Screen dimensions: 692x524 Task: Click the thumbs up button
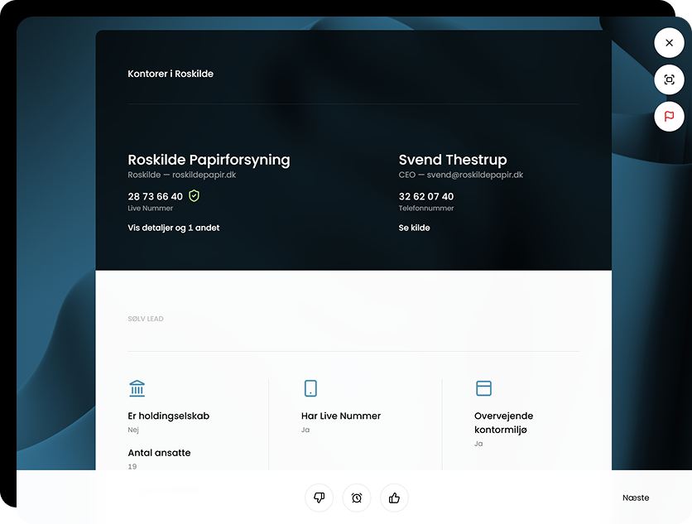click(x=394, y=498)
